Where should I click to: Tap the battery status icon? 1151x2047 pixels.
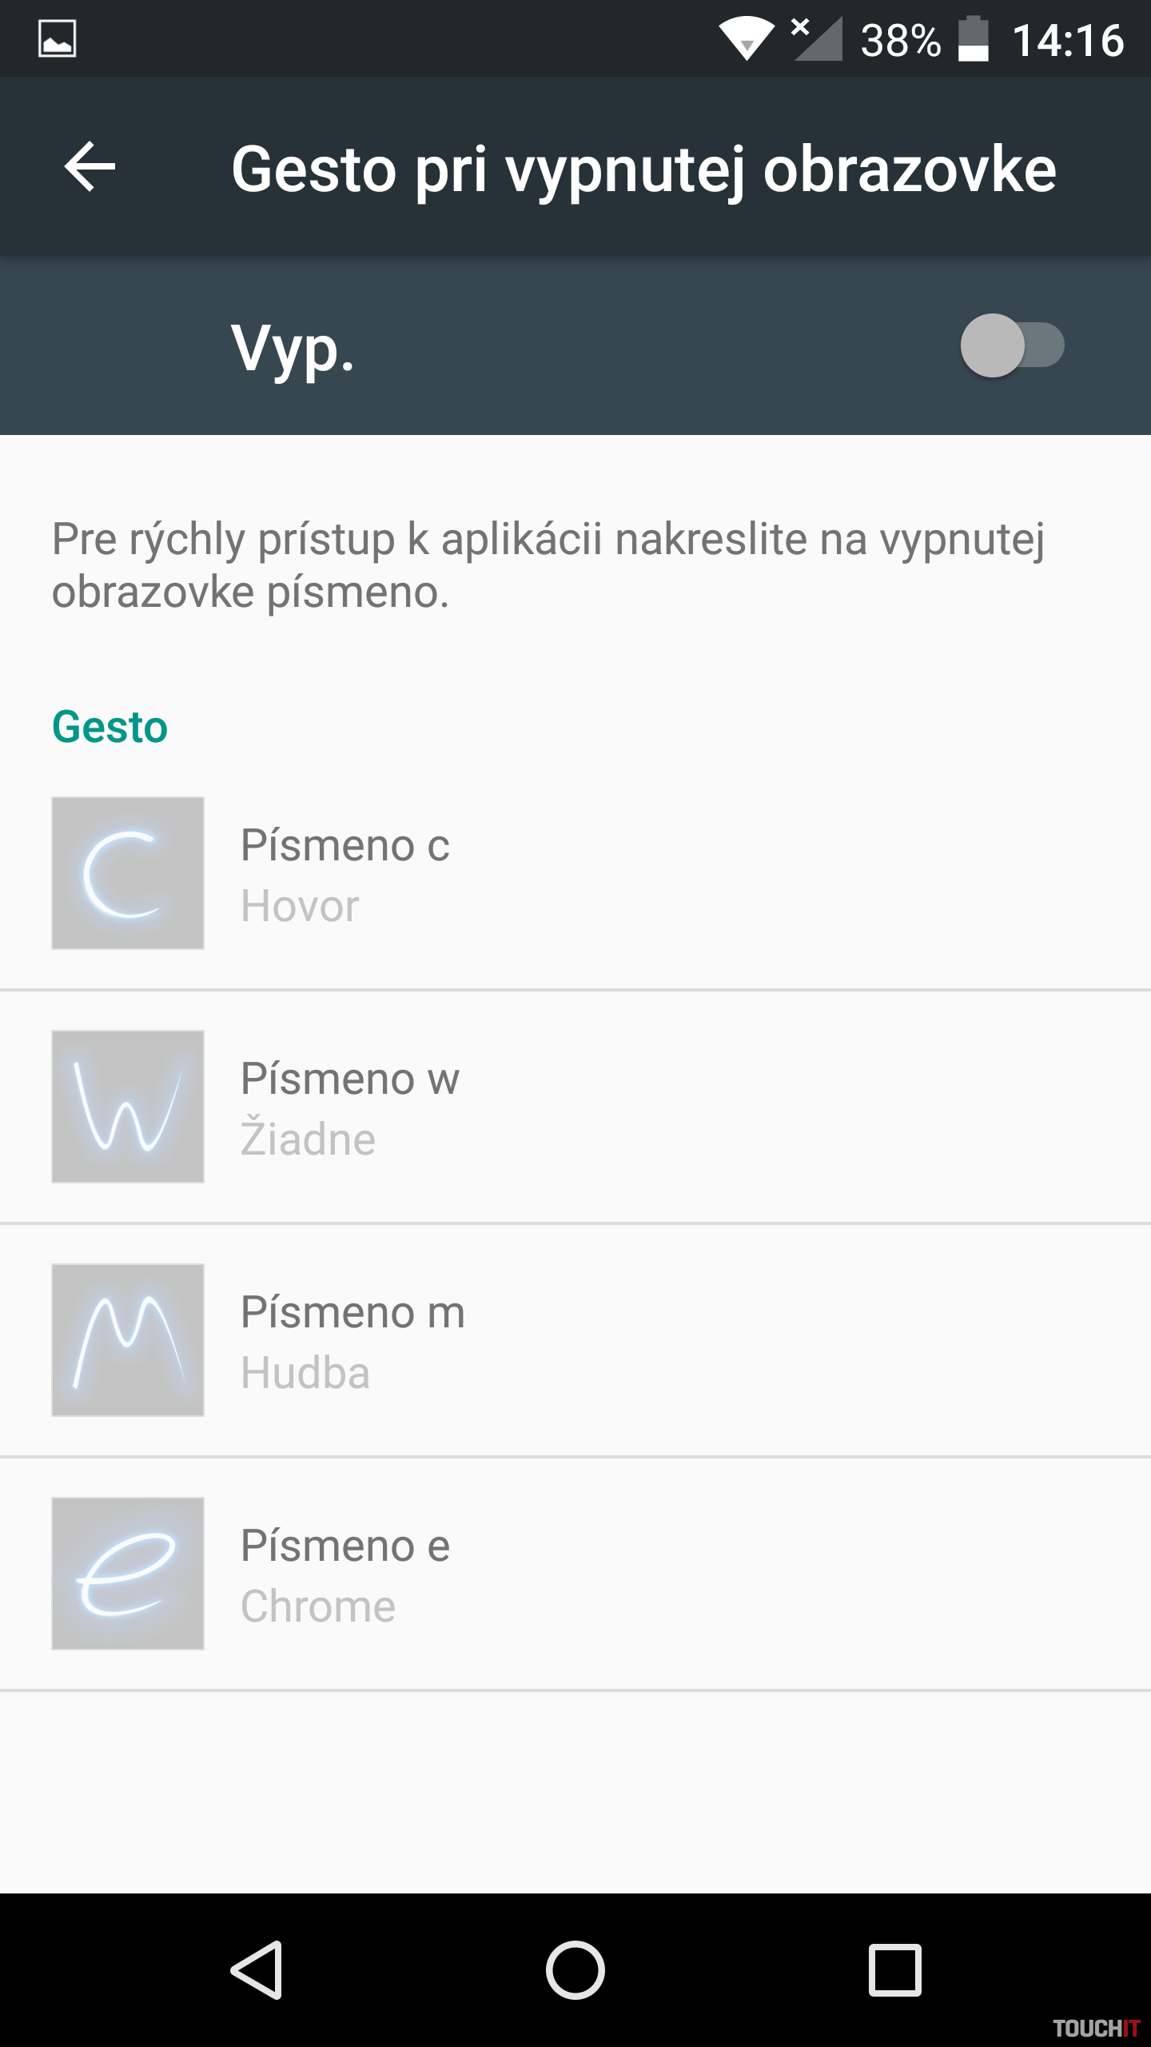click(x=973, y=38)
